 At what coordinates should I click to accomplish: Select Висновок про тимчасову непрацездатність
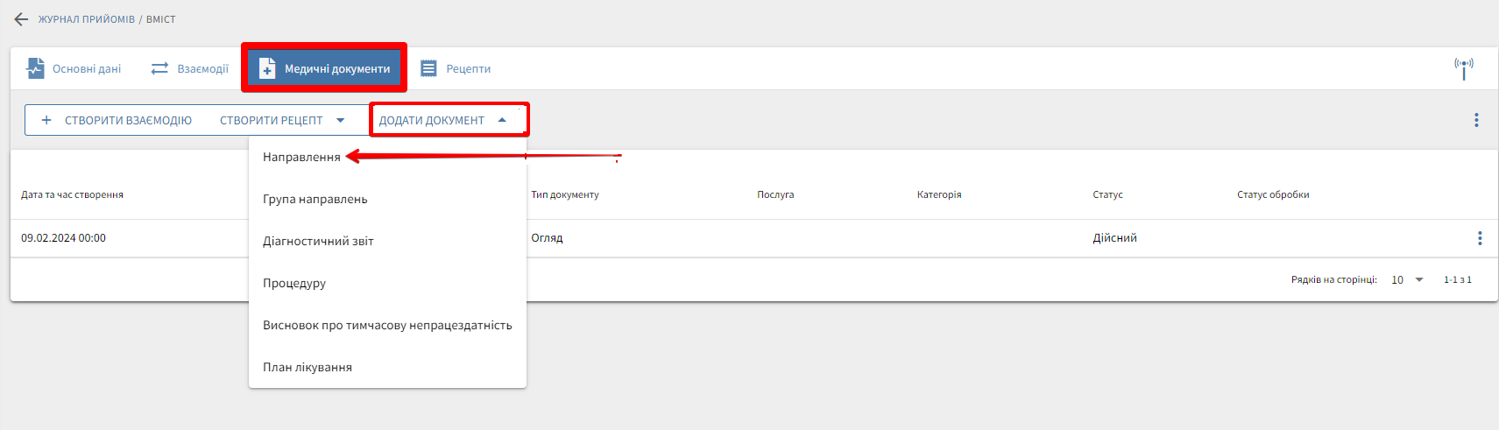pos(387,325)
